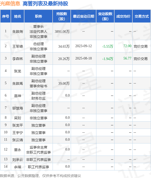This screenshot has height=178, width=151.
Task: Click the name 李森林
Action: [18, 59]
